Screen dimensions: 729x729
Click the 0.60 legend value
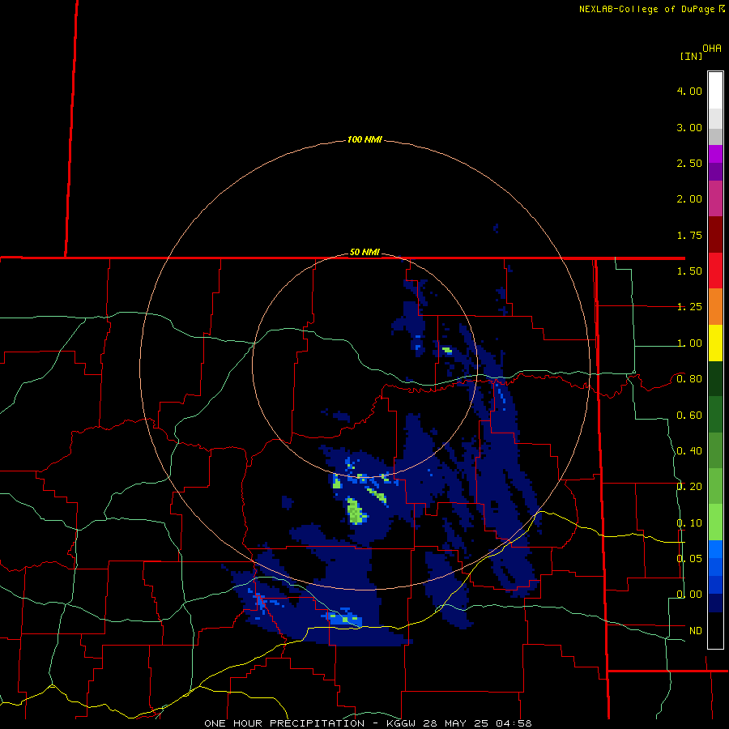(689, 416)
